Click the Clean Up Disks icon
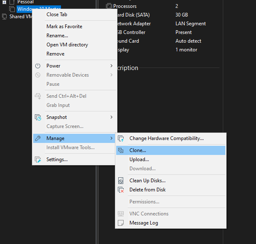This screenshot has height=244, width=256. pyautogui.click(x=121, y=181)
